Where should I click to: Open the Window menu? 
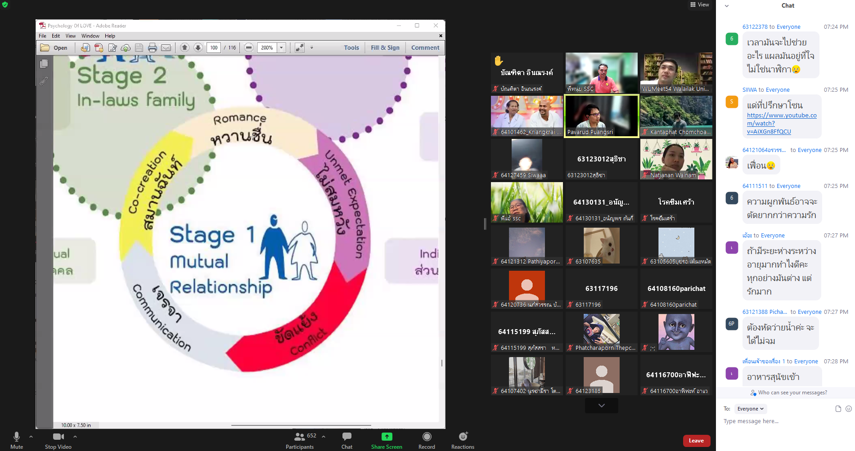[x=90, y=36]
